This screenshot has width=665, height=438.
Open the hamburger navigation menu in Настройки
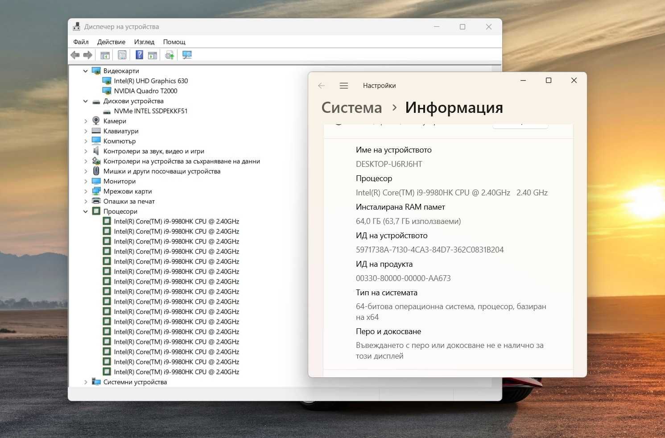coord(344,86)
